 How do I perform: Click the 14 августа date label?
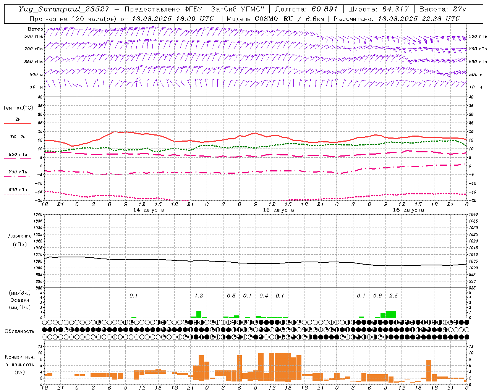click(x=149, y=210)
